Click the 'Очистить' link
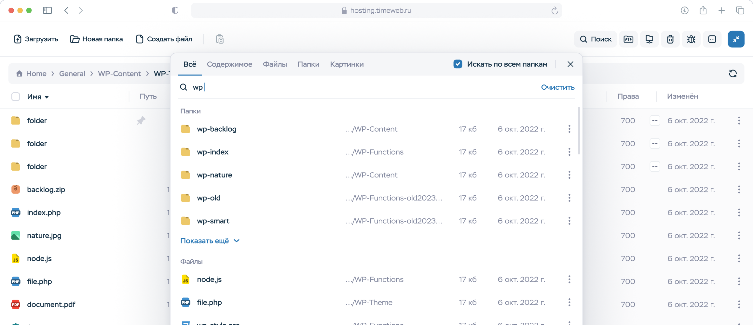 [x=557, y=87]
